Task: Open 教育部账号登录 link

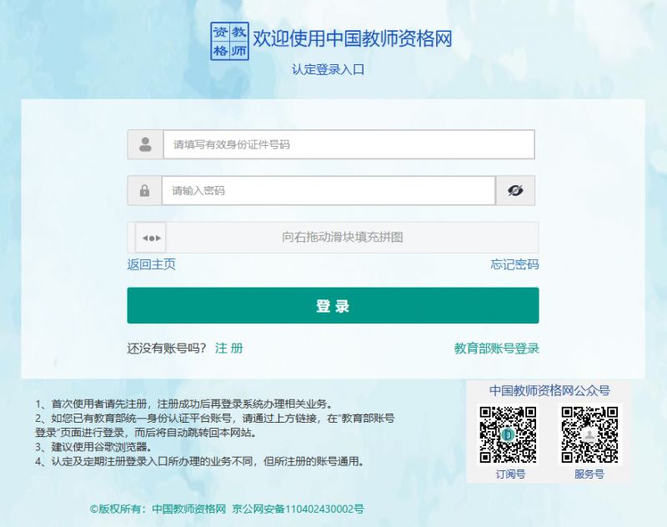Action: 496,349
